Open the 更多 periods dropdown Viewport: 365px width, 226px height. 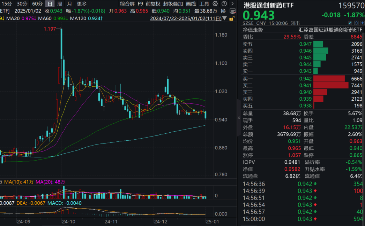pos(82,4)
